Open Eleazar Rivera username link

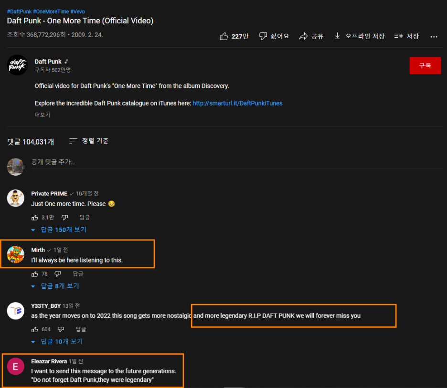(49, 361)
